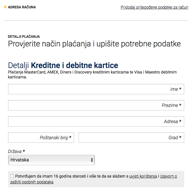Open the uvjeti korištenja link
Image resolution: width=192 pixels, height=190 pixels.
[143, 176]
